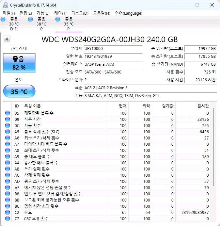Click the power on hours value 23126 시간
220x226 pixels.
click(x=200, y=80)
